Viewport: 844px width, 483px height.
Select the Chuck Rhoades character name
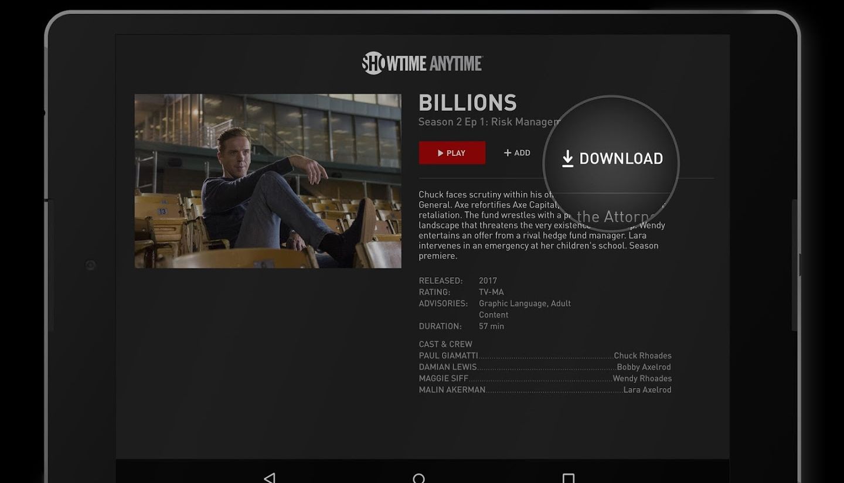click(642, 356)
